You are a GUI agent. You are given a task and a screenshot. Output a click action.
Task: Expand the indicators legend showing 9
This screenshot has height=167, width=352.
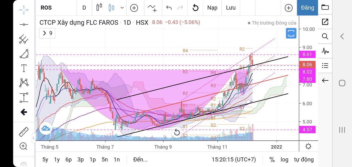(x=47, y=33)
